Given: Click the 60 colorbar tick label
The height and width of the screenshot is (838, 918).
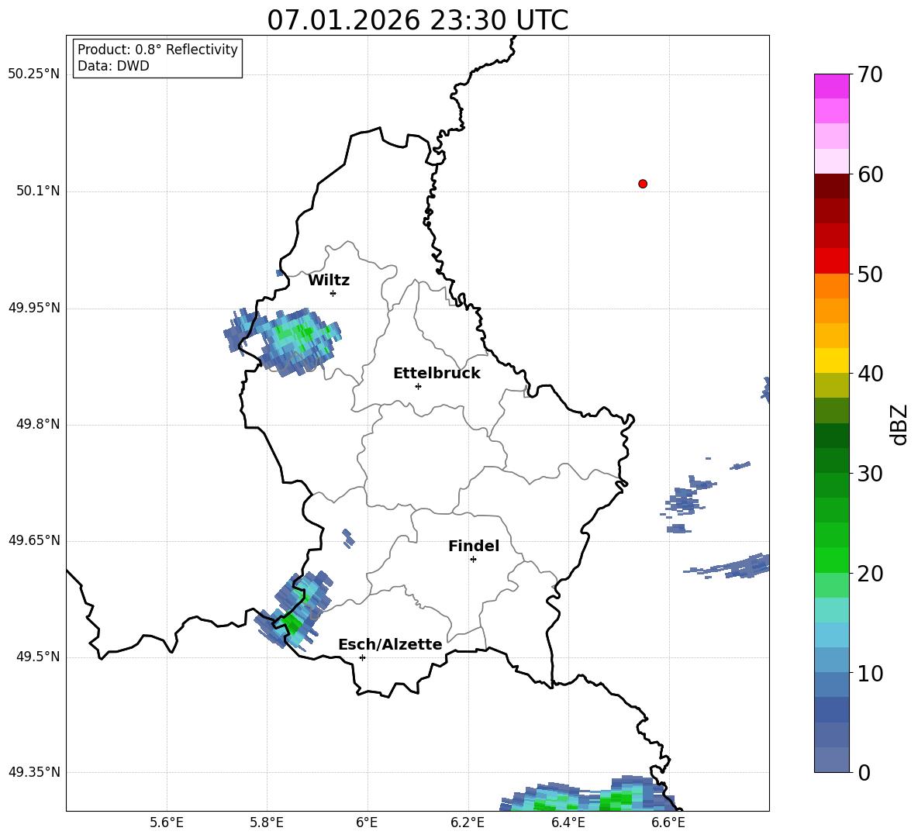Looking at the screenshot, I should coord(869,174).
